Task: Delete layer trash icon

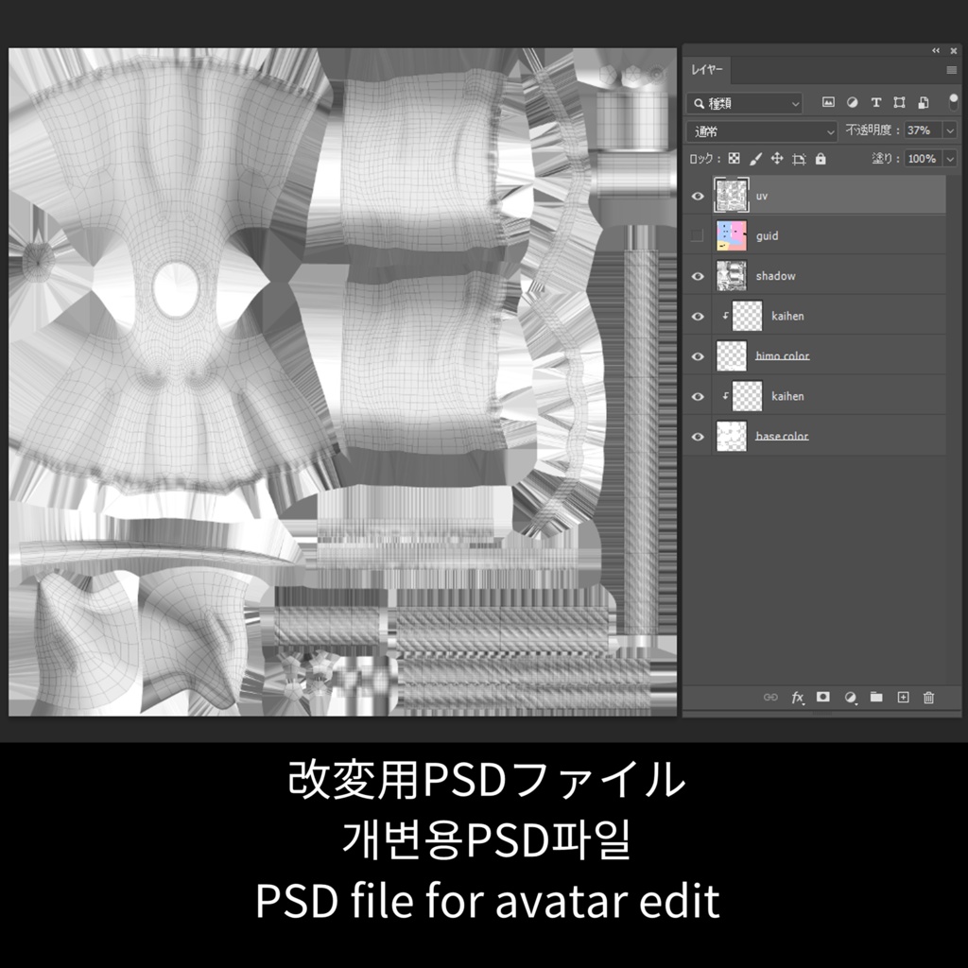Action: 928,698
